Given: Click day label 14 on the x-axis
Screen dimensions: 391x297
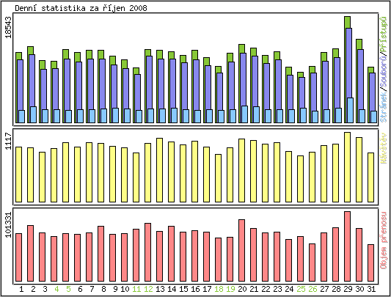Looking at the screenshot, I should pos(172,289).
